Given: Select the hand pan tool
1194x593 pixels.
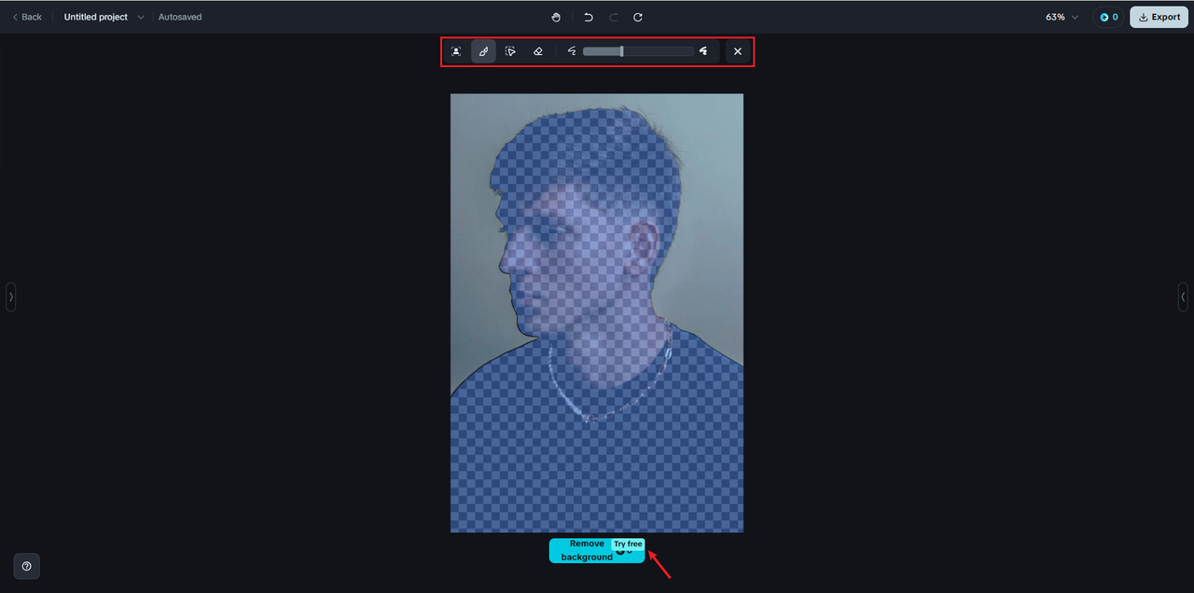Looking at the screenshot, I should pos(556,17).
